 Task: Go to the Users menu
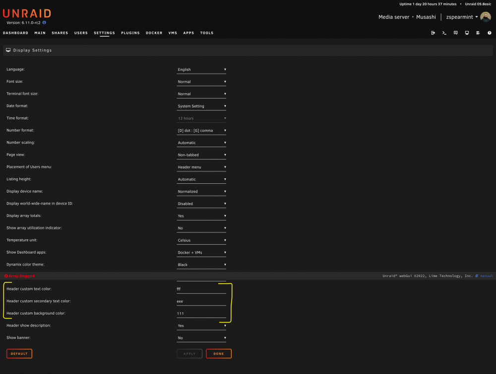(x=81, y=33)
